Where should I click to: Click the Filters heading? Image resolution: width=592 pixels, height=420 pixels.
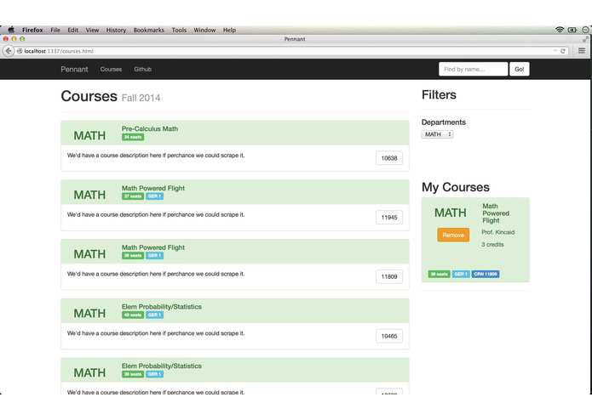pos(439,95)
